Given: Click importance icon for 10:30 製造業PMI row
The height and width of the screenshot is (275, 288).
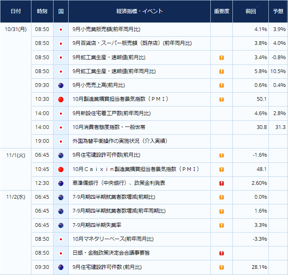Looking at the screenshot, I should point(221,100).
